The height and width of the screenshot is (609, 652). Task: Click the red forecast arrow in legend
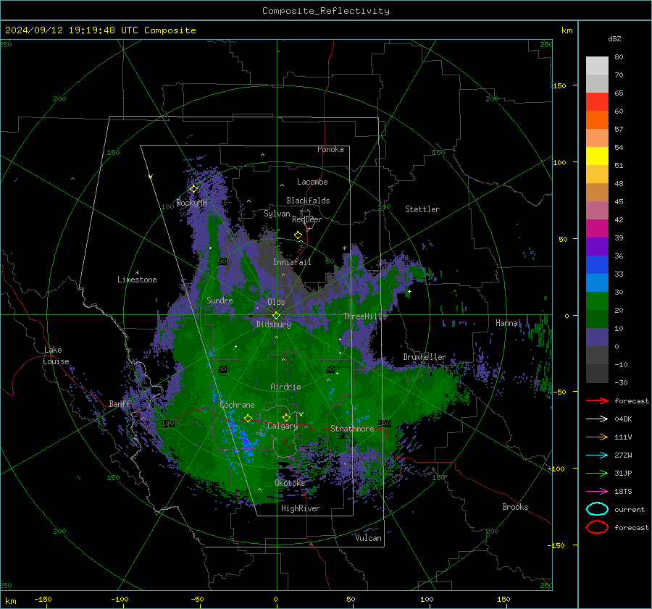click(597, 400)
